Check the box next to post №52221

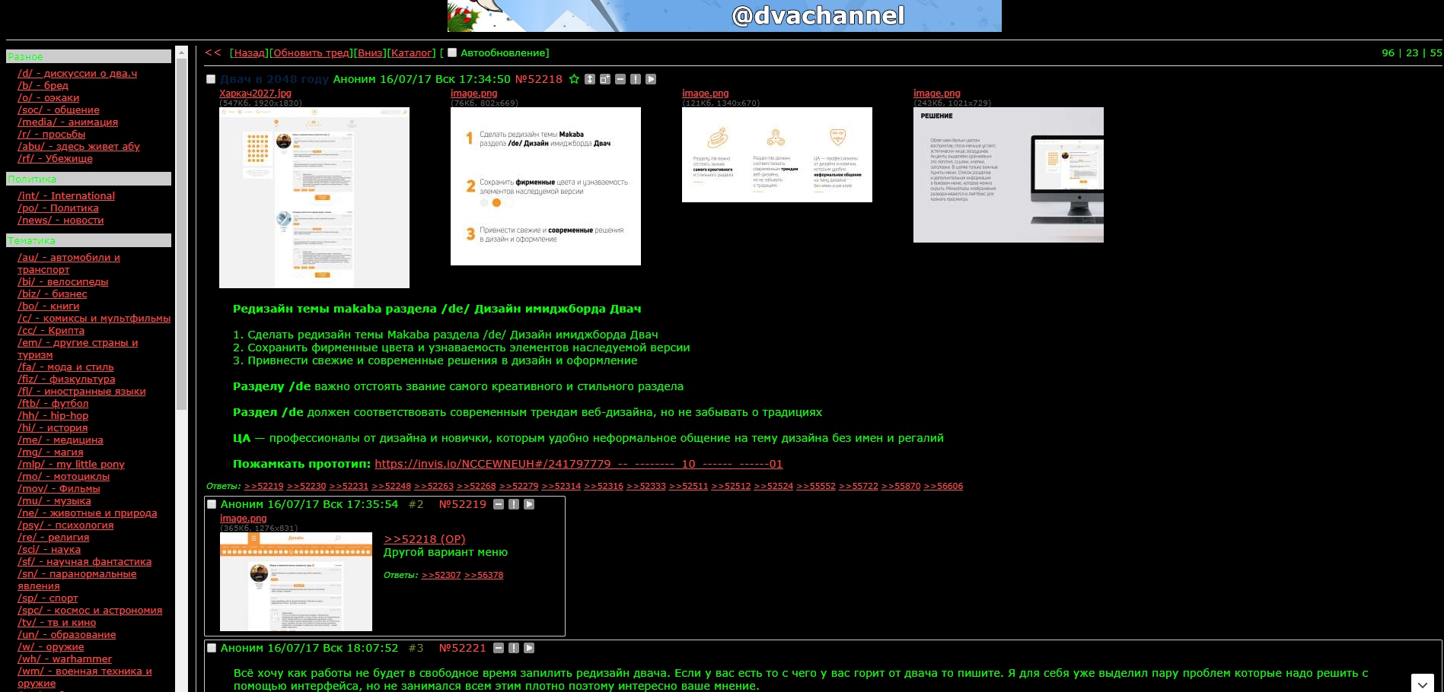click(212, 648)
